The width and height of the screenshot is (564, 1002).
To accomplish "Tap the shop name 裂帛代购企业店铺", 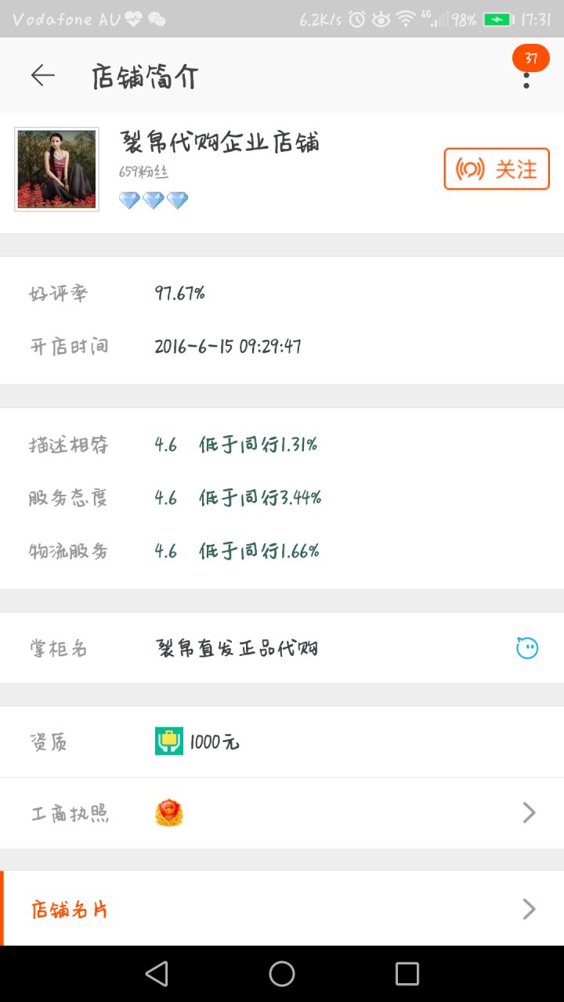I will pos(219,142).
